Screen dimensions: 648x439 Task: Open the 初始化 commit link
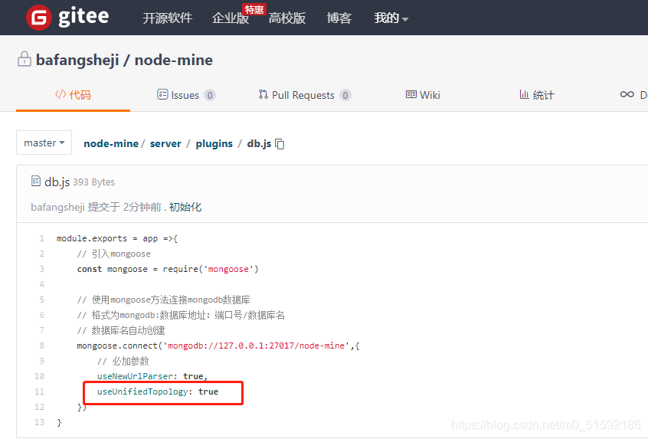click(x=185, y=207)
